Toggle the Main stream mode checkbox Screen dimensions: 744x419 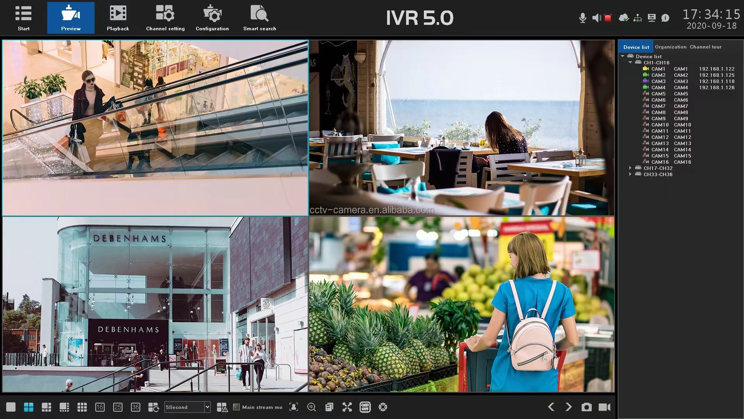point(236,407)
